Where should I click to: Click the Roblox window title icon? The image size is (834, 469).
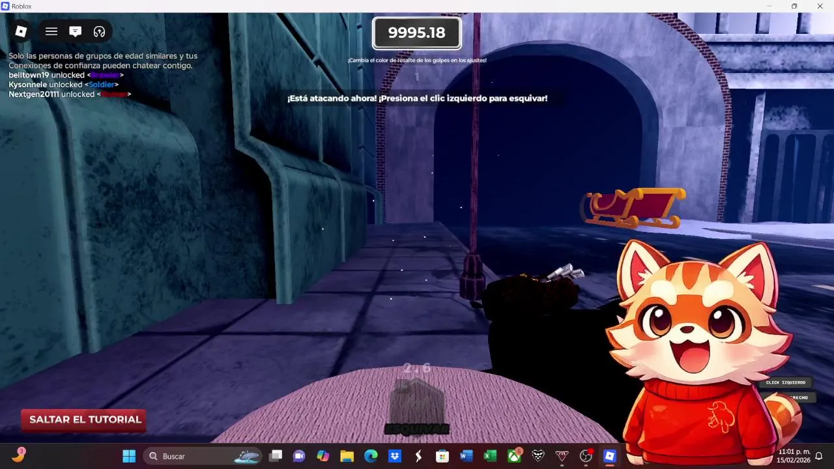coord(5,6)
